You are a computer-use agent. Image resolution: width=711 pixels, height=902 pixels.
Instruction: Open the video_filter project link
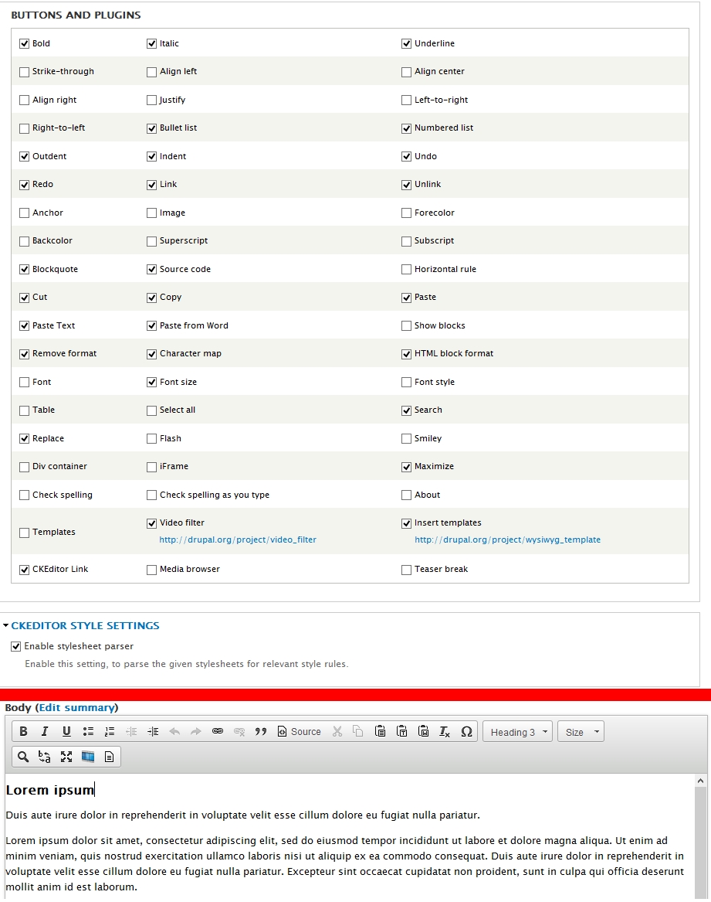coord(237,539)
